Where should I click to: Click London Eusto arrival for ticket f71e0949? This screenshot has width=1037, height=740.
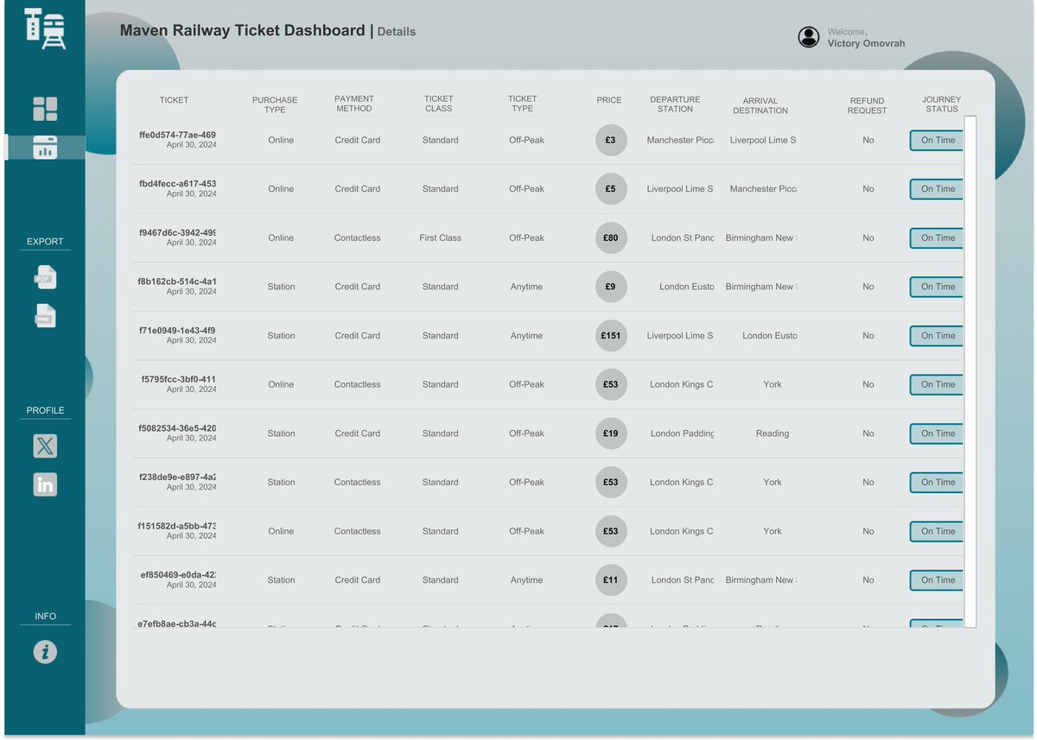[x=770, y=336]
